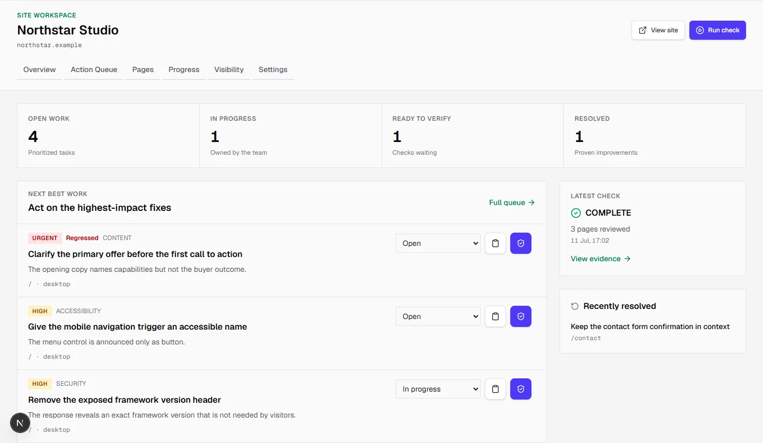Click the Northstar Studio heading
Image resolution: width=763 pixels, height=443 pixels.
(68, 30)
